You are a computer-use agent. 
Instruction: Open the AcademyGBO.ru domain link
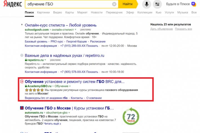pos(39,86)
